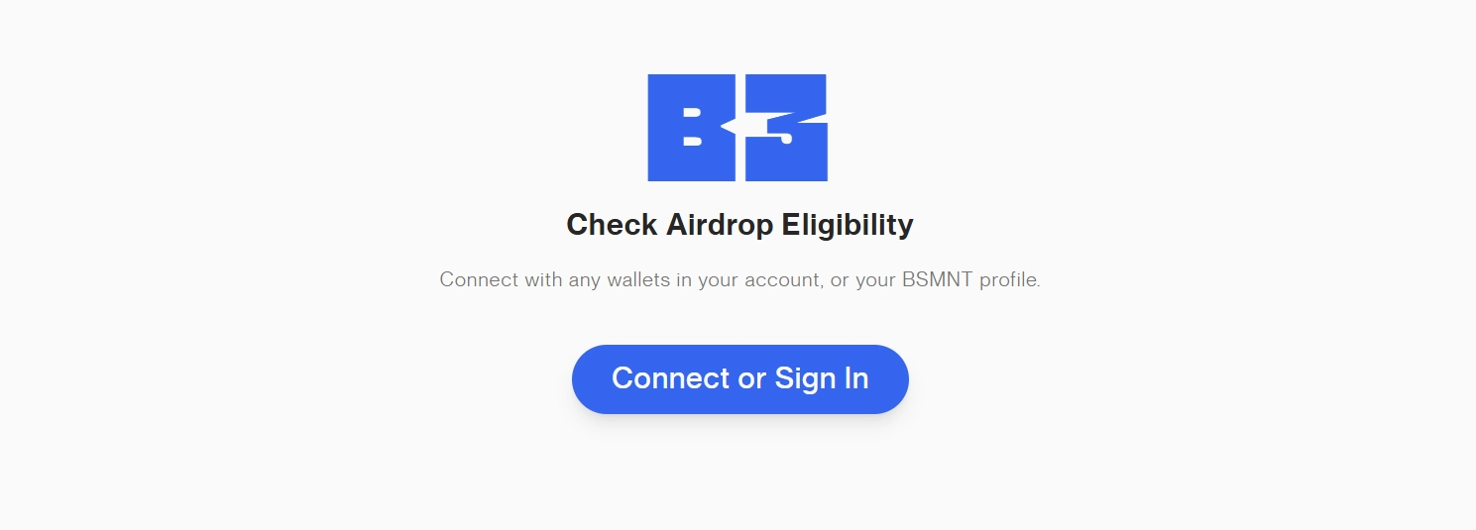Click the left 'B' block of logo

691,128
